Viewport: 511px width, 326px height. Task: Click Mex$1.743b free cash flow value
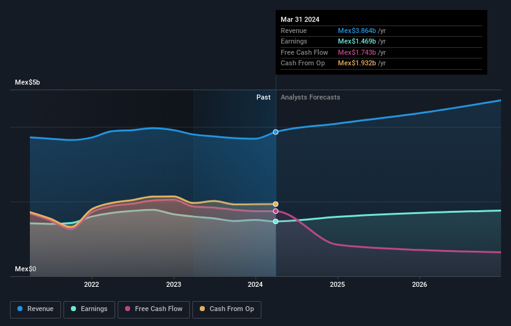[x=357, y=52]
